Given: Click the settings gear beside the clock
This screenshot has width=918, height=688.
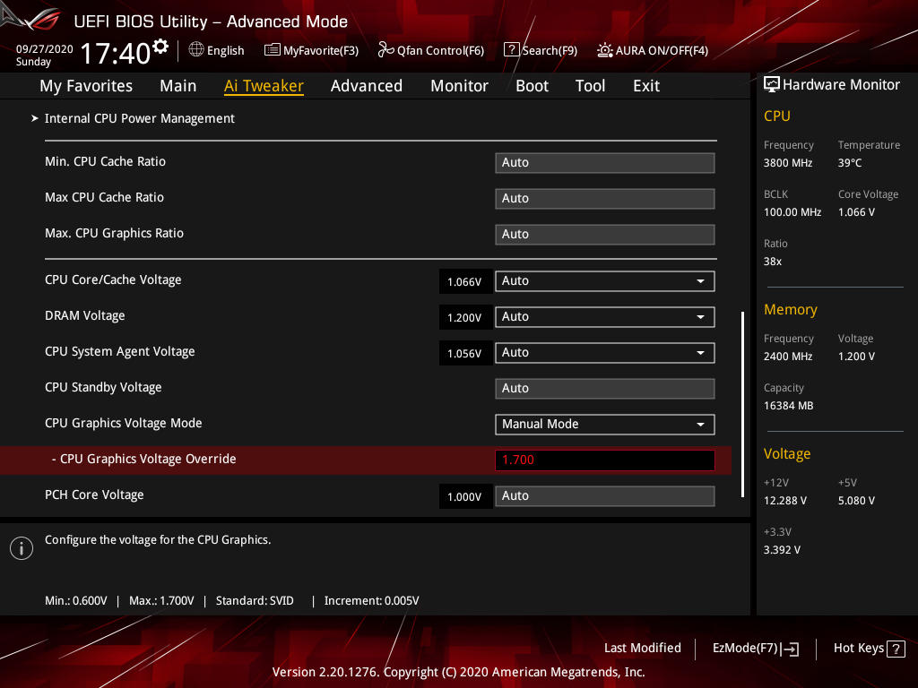Looking at the screenshot, I should click(160, 46).
